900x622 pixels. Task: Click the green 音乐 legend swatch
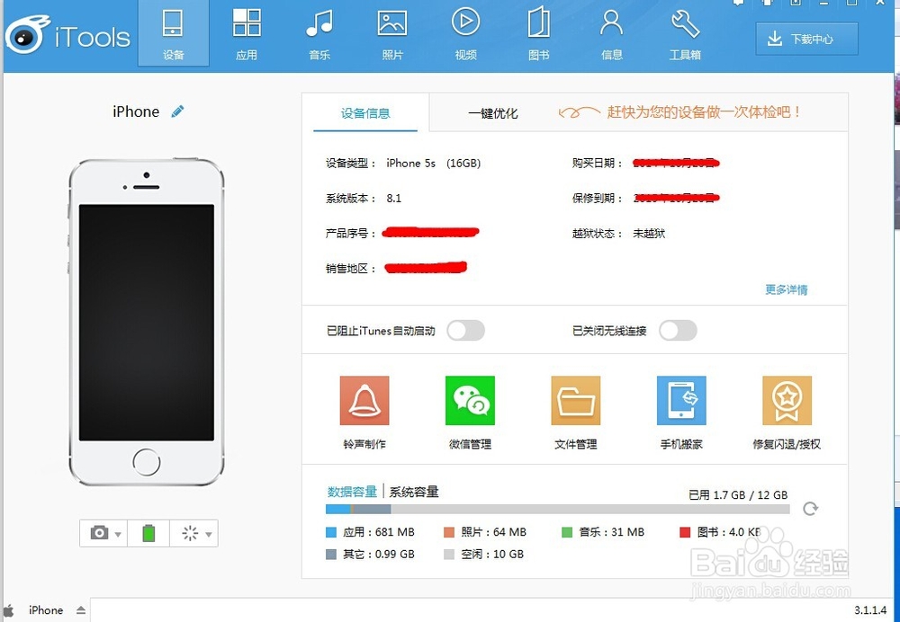tap(566, 532)
